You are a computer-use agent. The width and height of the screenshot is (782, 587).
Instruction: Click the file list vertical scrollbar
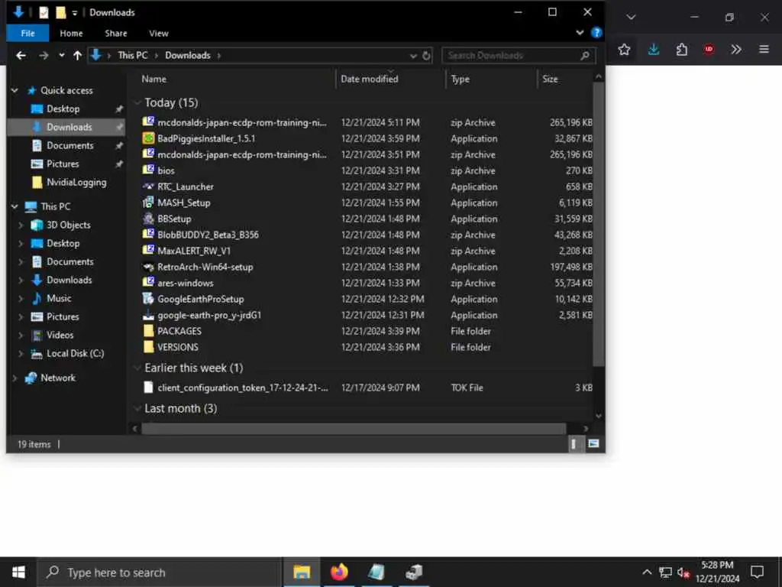pos(599,224)
